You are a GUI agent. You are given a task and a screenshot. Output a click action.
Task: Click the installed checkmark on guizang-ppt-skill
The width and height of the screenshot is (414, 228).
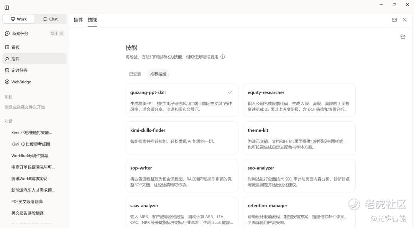click(x=230, y=92)
